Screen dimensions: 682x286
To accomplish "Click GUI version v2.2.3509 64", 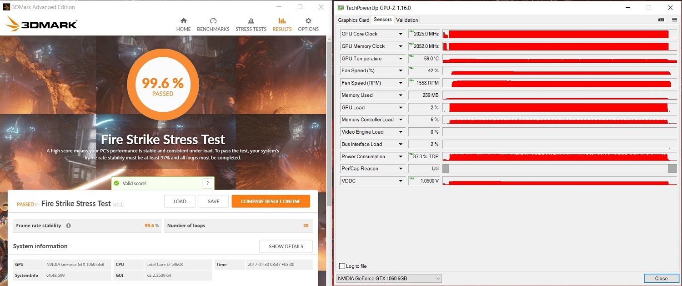I will pos(159,276).
